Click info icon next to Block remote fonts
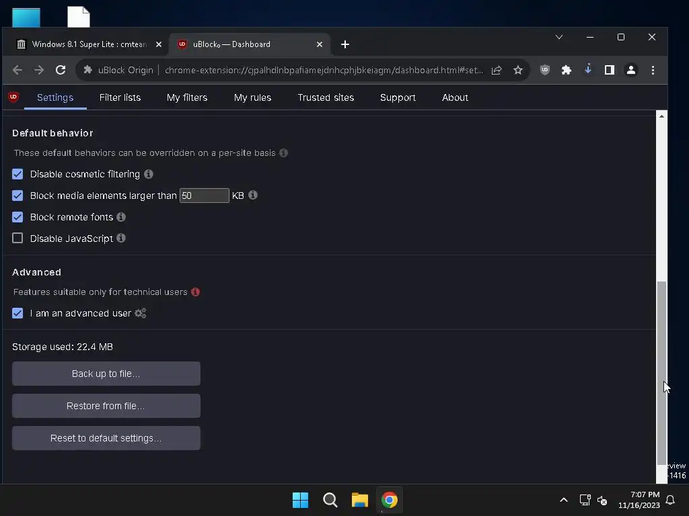The width and height of the screenshot is (689, 516). (x=121, y=217)
